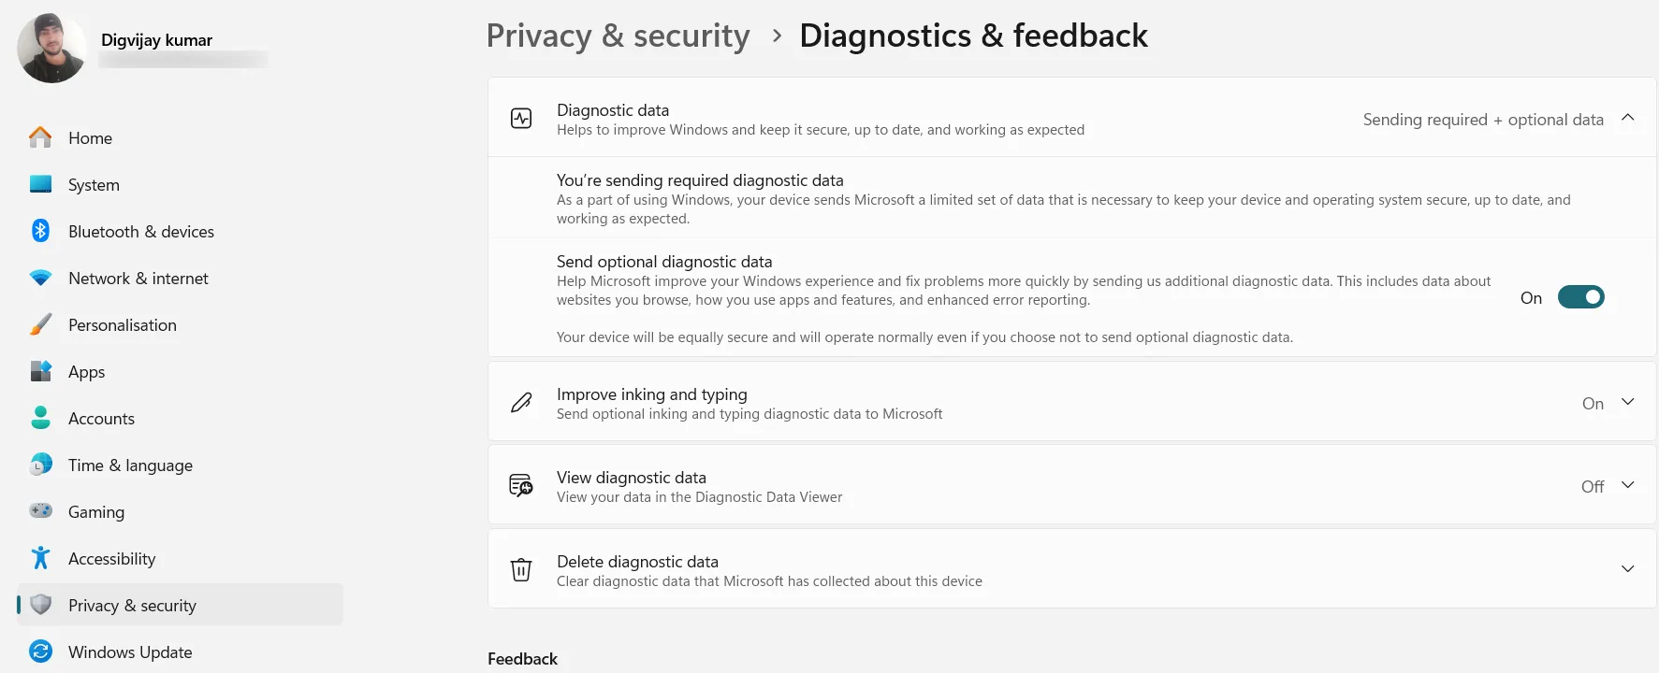The width and height of the screenshot is (1659, 673).
Task: Open Time & language settings
Action: click(130, 465)
